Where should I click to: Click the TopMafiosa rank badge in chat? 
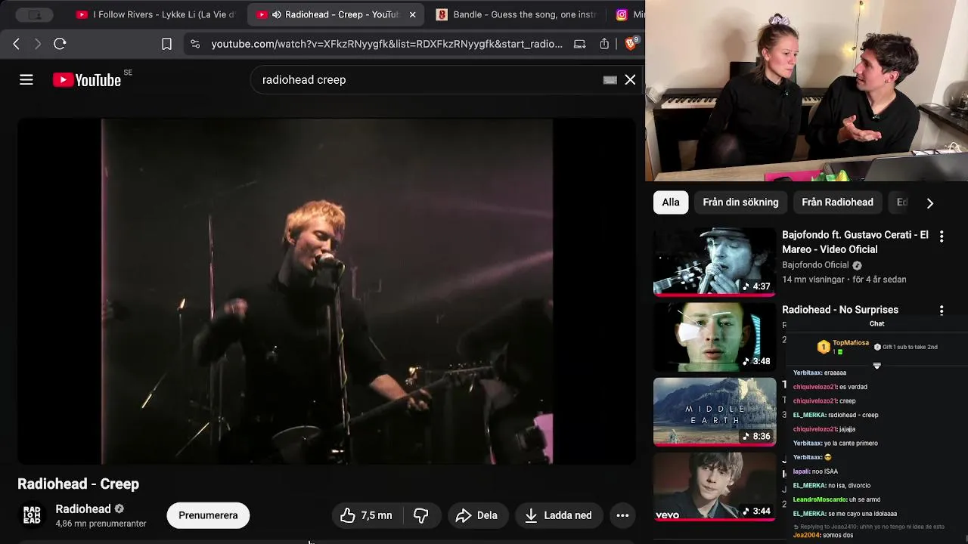[x=824, y=347]
